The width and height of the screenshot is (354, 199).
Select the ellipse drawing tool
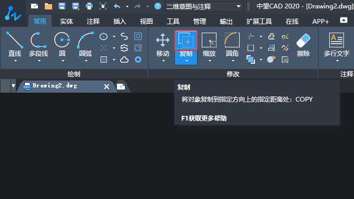pos(104,36)
